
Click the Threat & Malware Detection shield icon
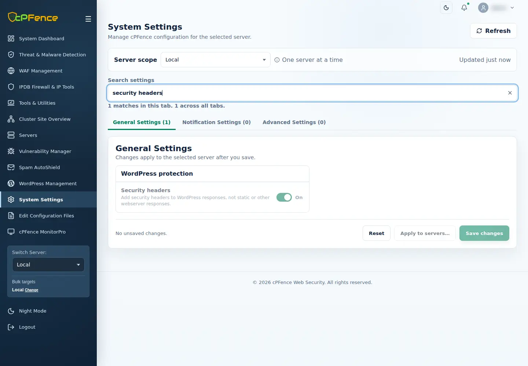coord(11,55)
